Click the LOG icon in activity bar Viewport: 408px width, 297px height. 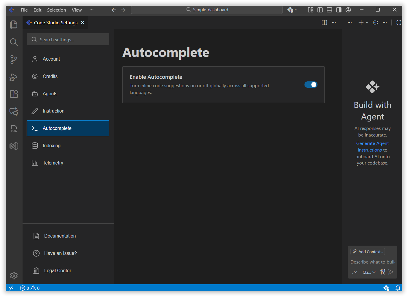click(x=14, y=129)
